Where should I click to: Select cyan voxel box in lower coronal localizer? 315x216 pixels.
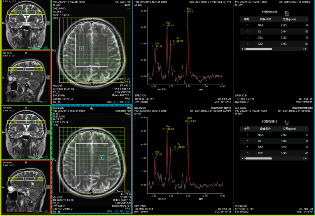point(32,122)
